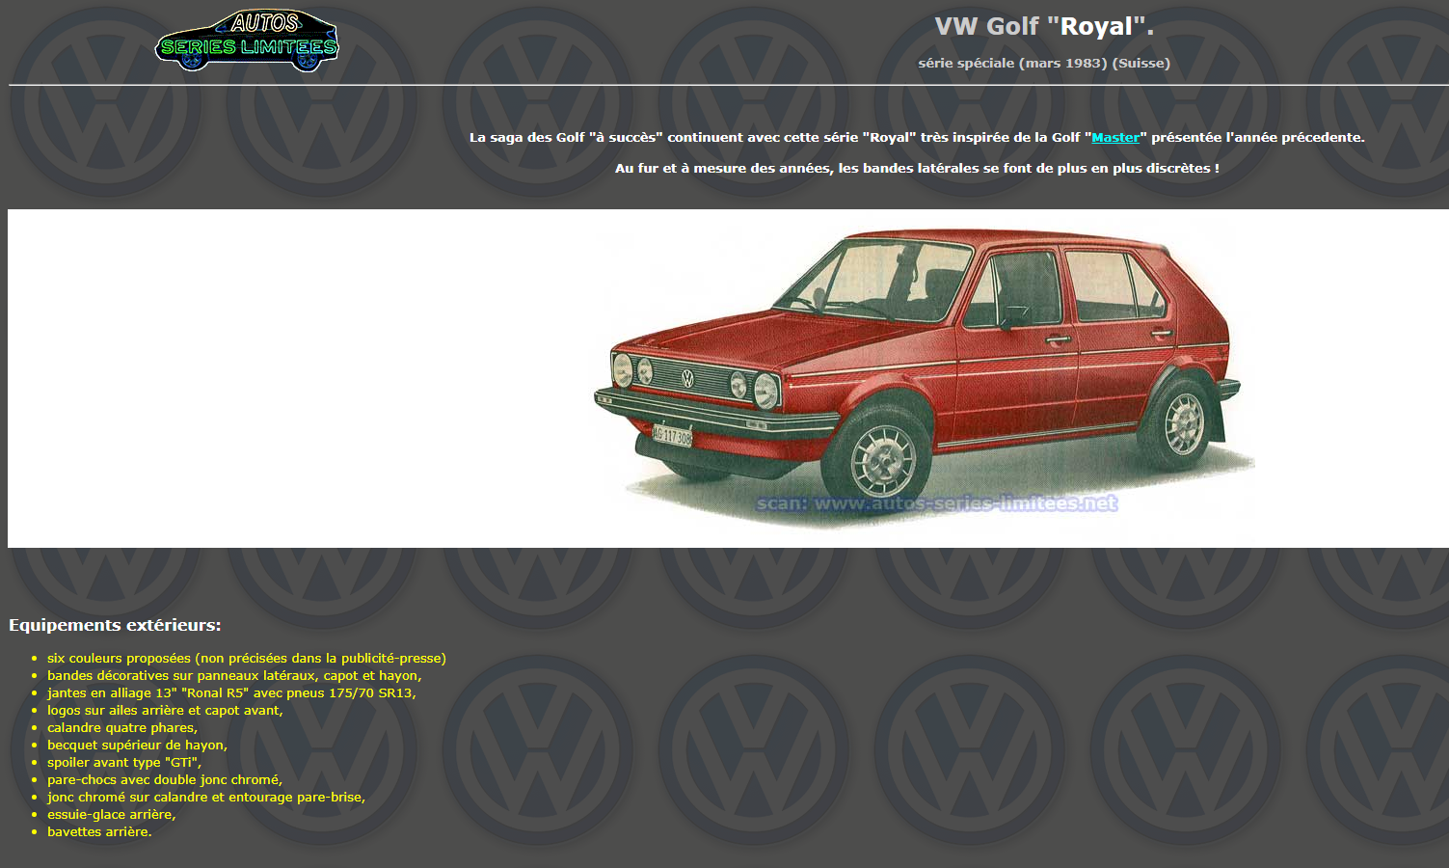Click the "calandre quatre phares" list item
Viewport: 1449px width, 868px height.
point(122,728)
